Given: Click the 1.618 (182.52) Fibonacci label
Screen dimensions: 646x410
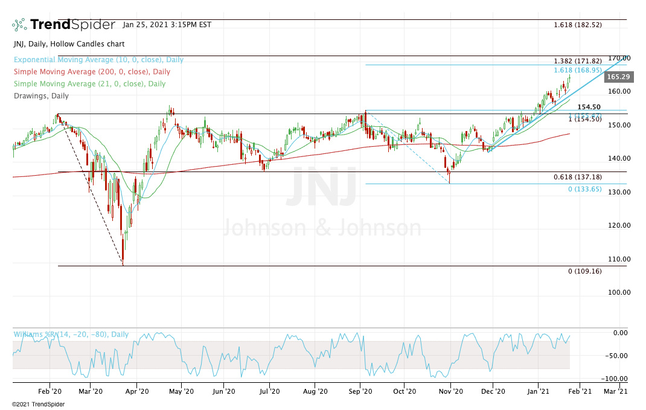Looking at the screenshot, I should [x=578, y=25].
